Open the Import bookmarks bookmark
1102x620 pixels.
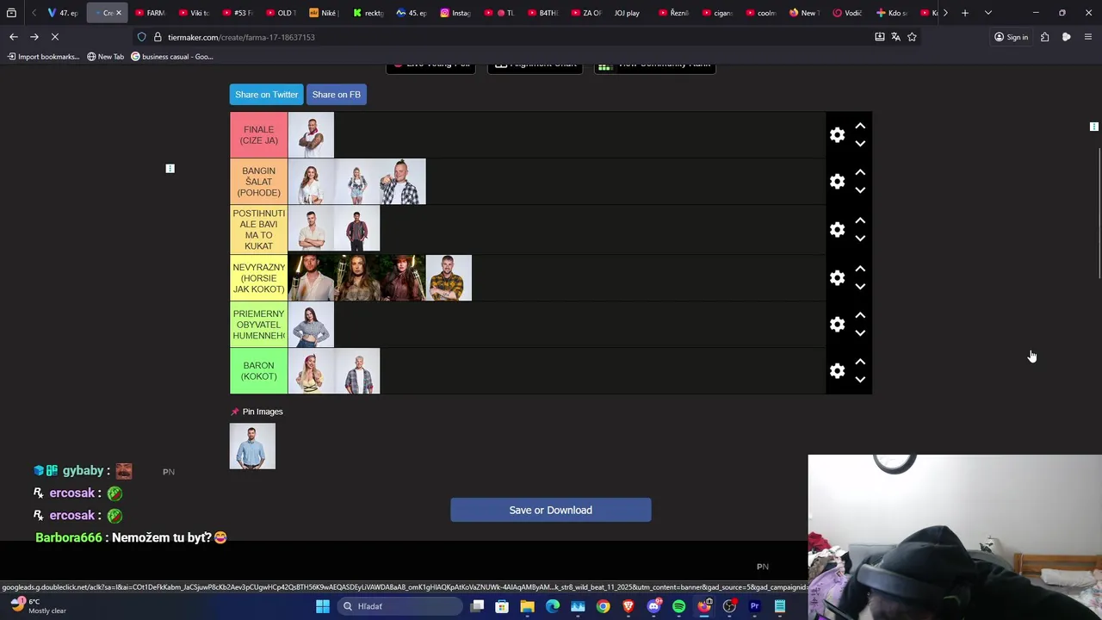tap(43, 57)
